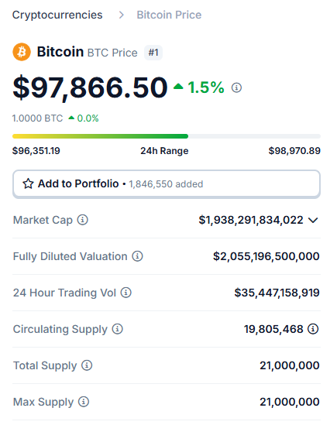Click the 24h Range progress bar
The image size is (330, 425).
pyautogui.click(x=167, y=136)
